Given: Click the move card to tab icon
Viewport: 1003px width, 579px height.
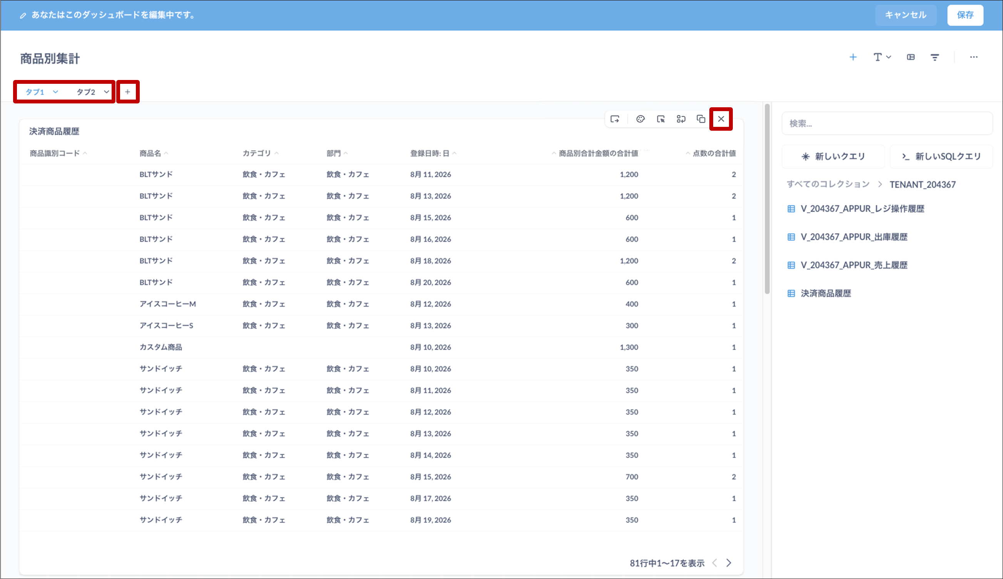Looking at the screenshot, I should click(x=615, y=119).
